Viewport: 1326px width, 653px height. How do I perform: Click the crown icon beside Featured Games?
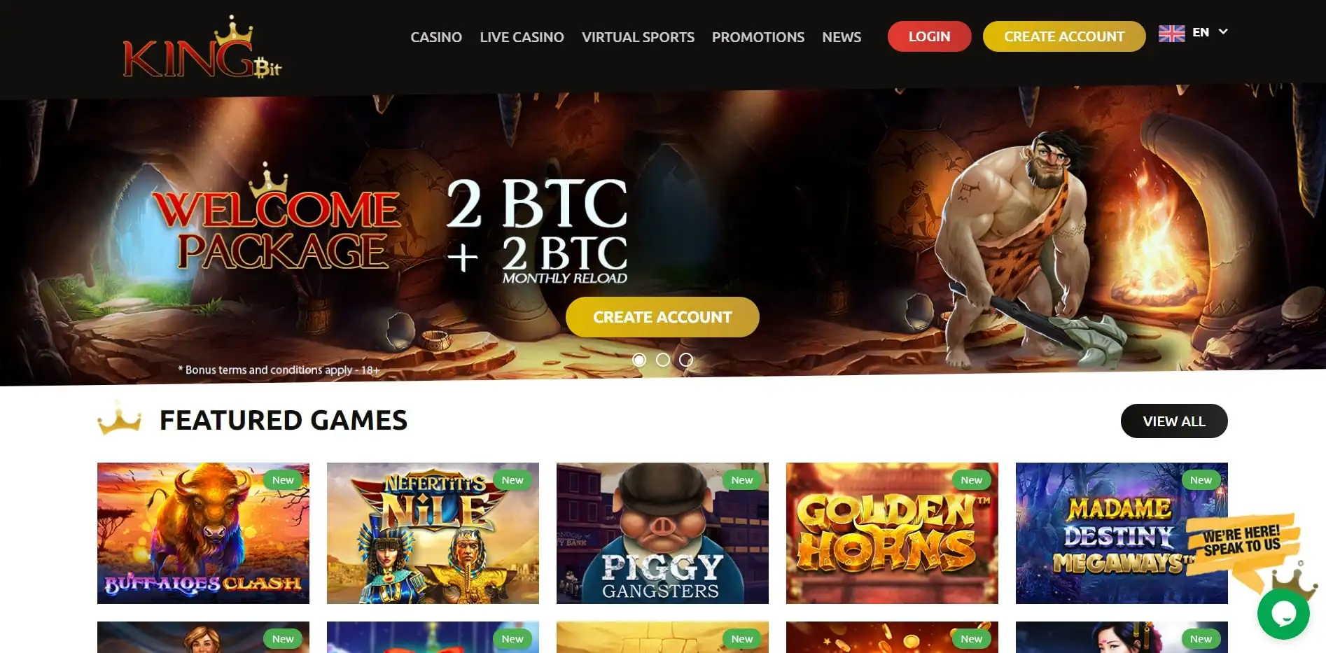click(120, 419)
